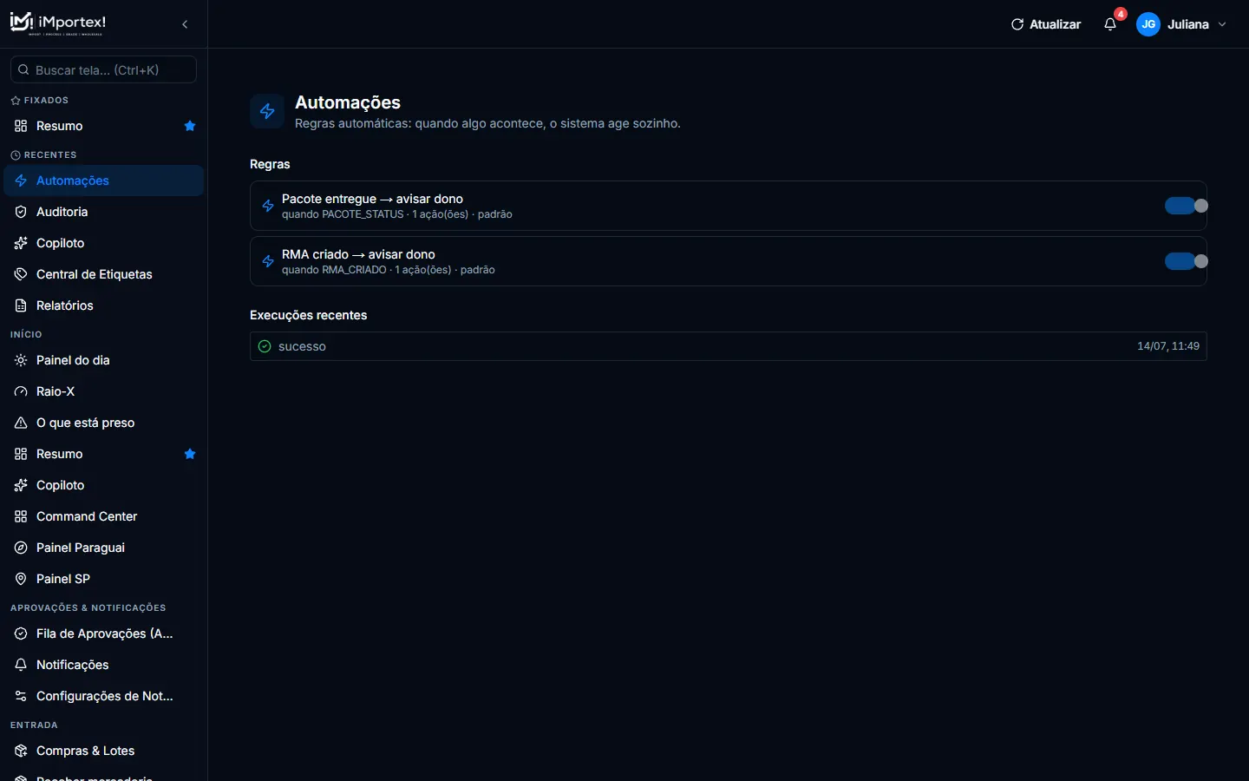Click the Atualizar refresh button
The height and width of the screenshot is (781, 1249).
(x=1046, y=24)
